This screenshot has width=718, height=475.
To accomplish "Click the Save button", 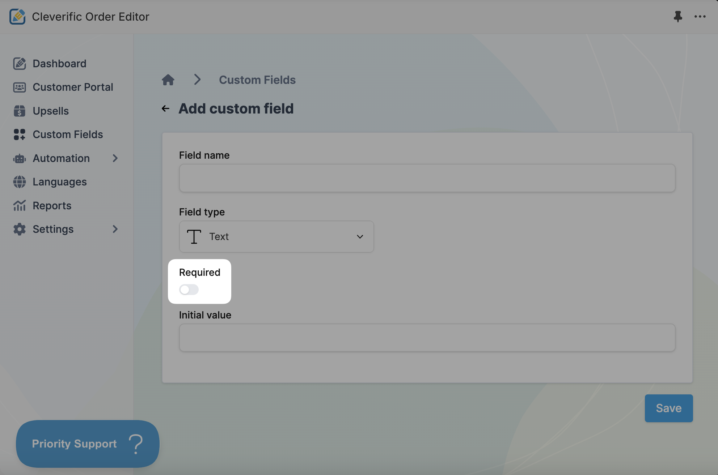I will point(669,408).
